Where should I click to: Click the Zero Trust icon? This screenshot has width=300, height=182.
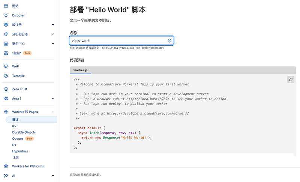6,89
